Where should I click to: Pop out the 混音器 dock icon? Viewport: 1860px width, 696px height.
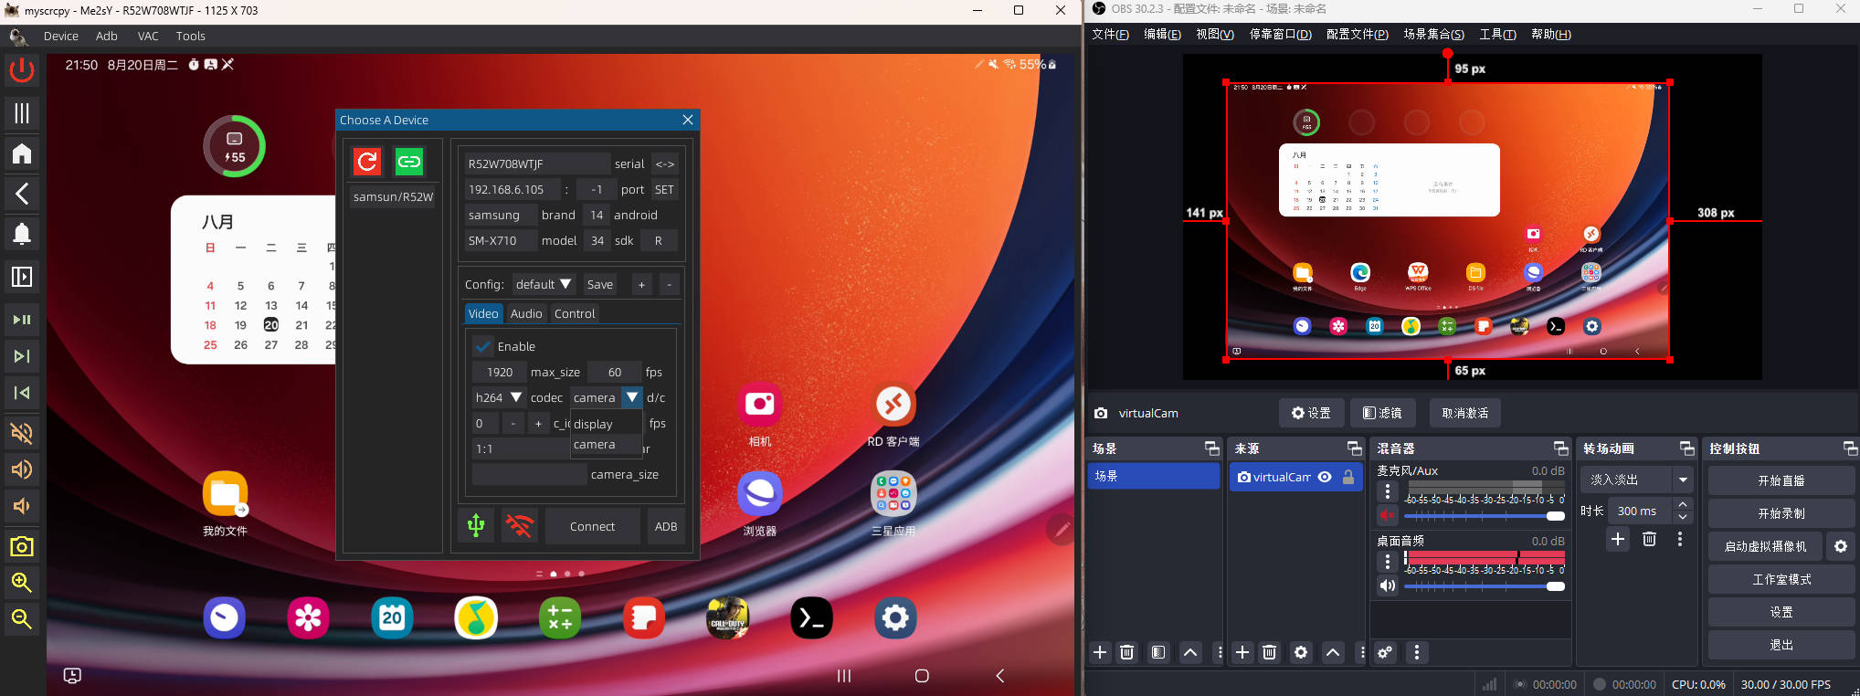click(x=1561, y=448)
